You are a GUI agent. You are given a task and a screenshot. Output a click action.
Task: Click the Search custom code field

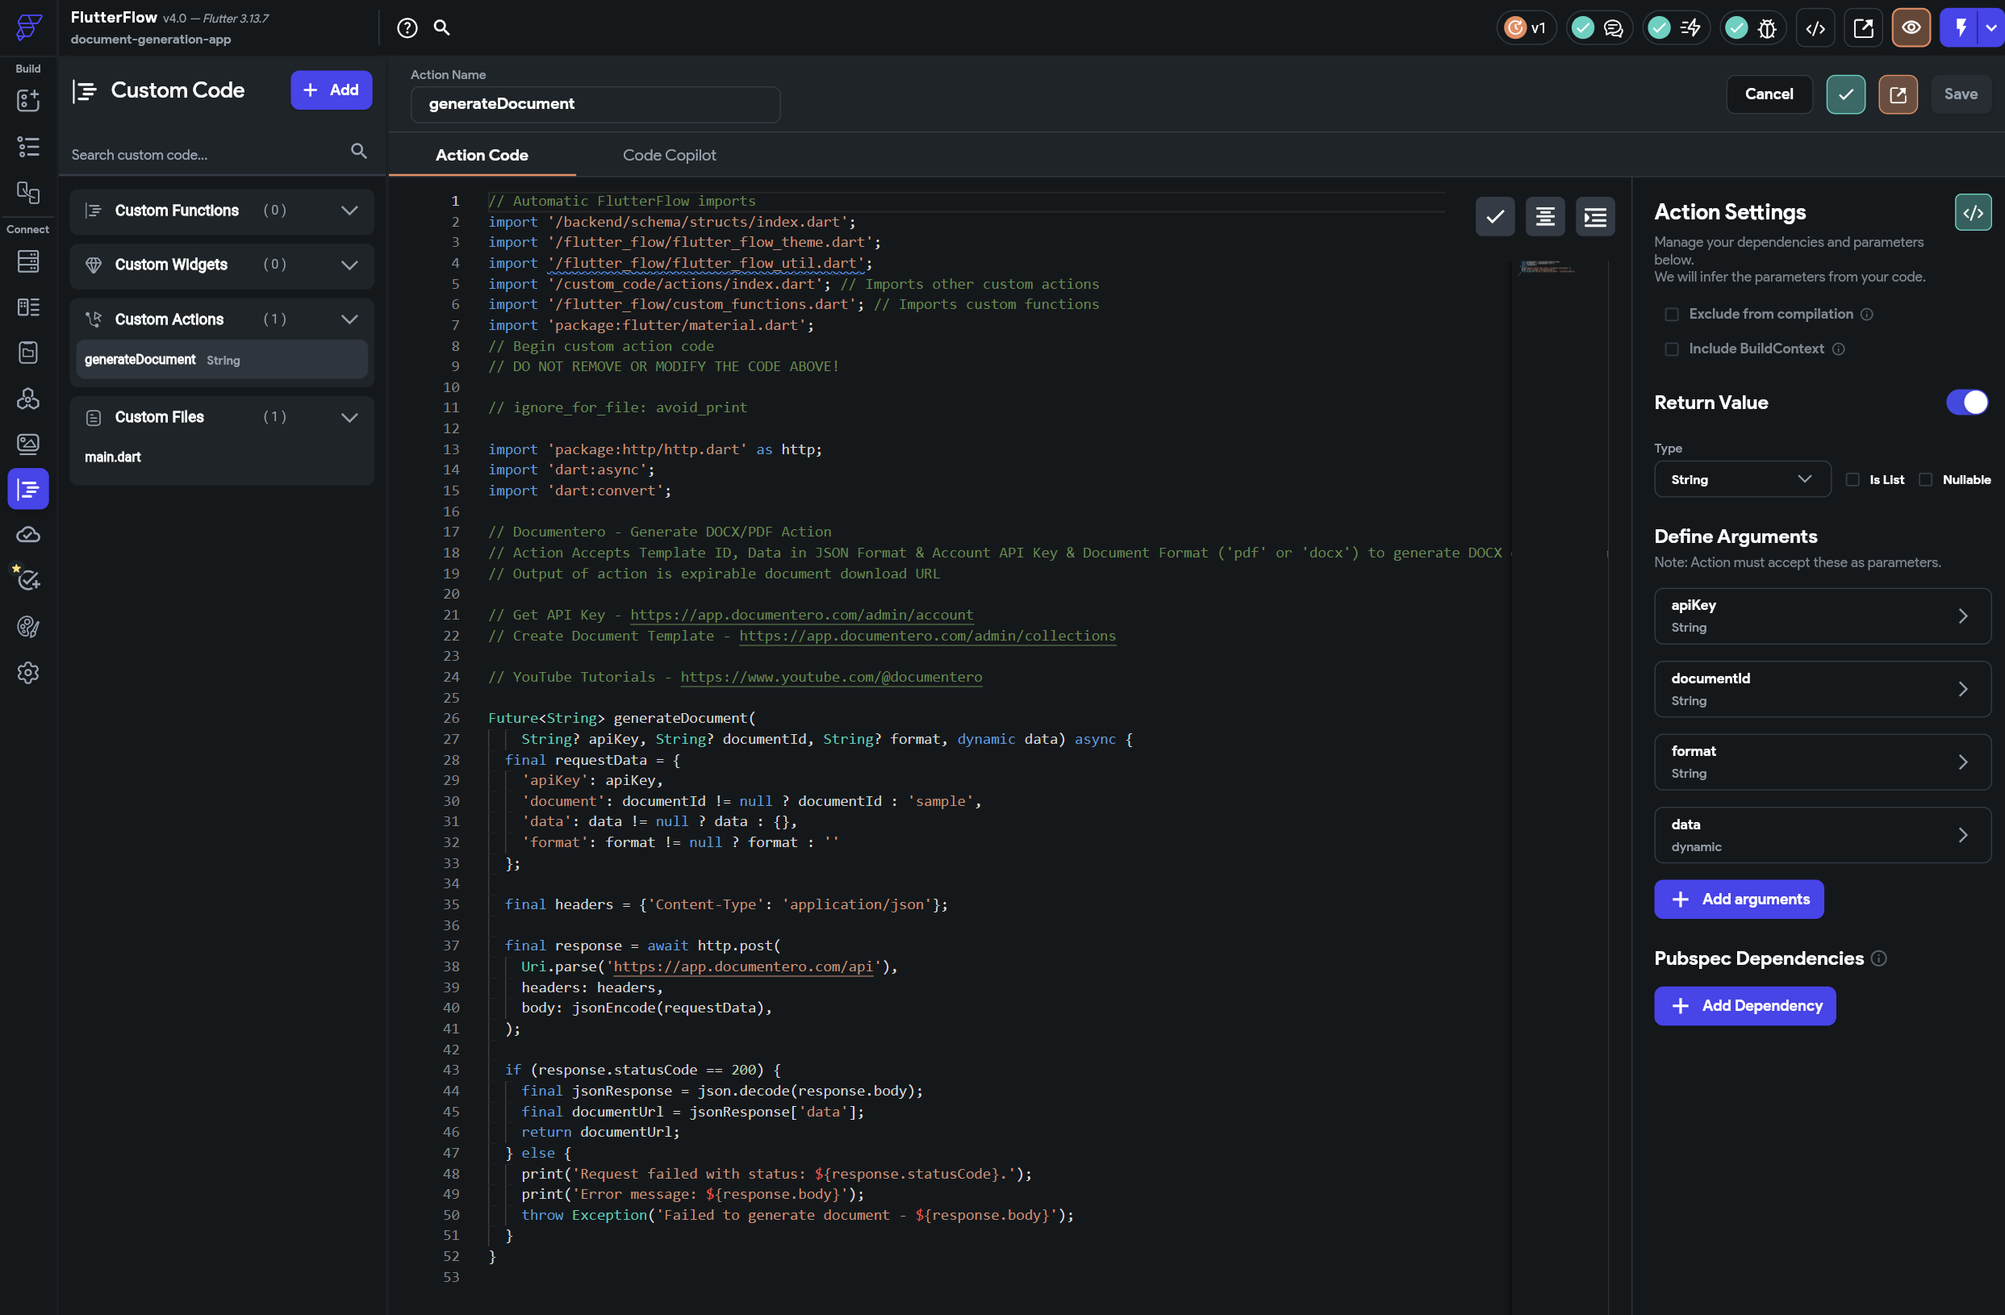[x=207, y=155]
